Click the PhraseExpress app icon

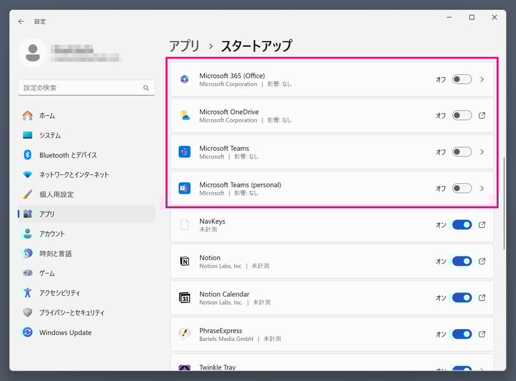pos(184,334)
